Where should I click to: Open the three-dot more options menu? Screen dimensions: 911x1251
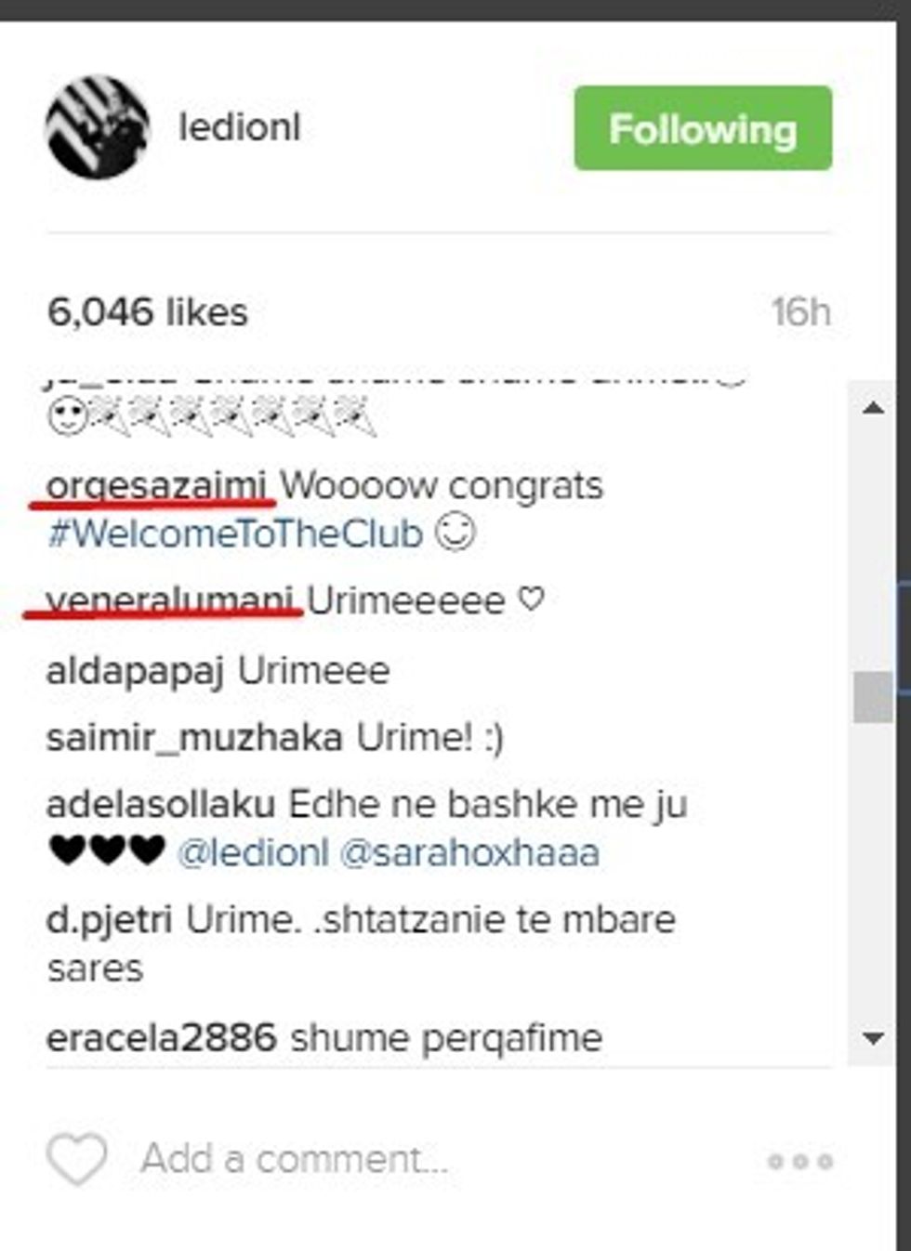[x=799, y=1161]
